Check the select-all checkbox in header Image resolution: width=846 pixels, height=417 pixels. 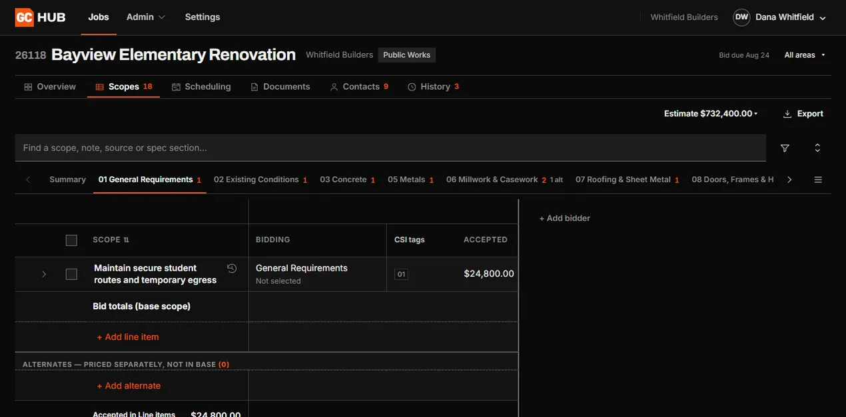click(71, 240)
